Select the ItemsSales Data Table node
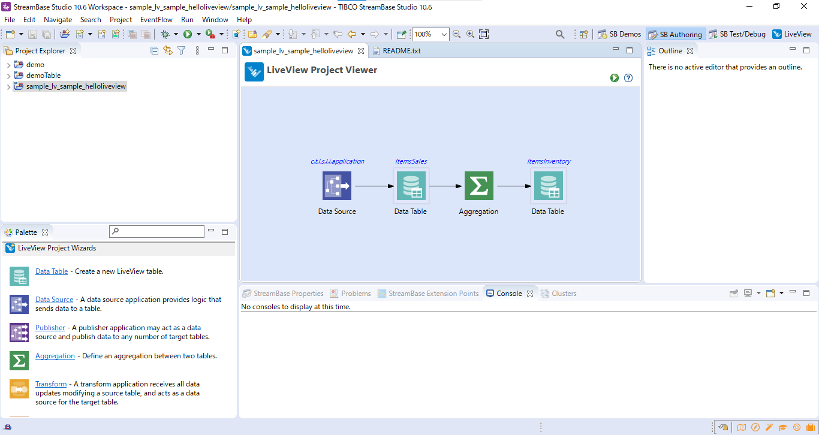Screen dimensions: 819x435 [411, 186]
